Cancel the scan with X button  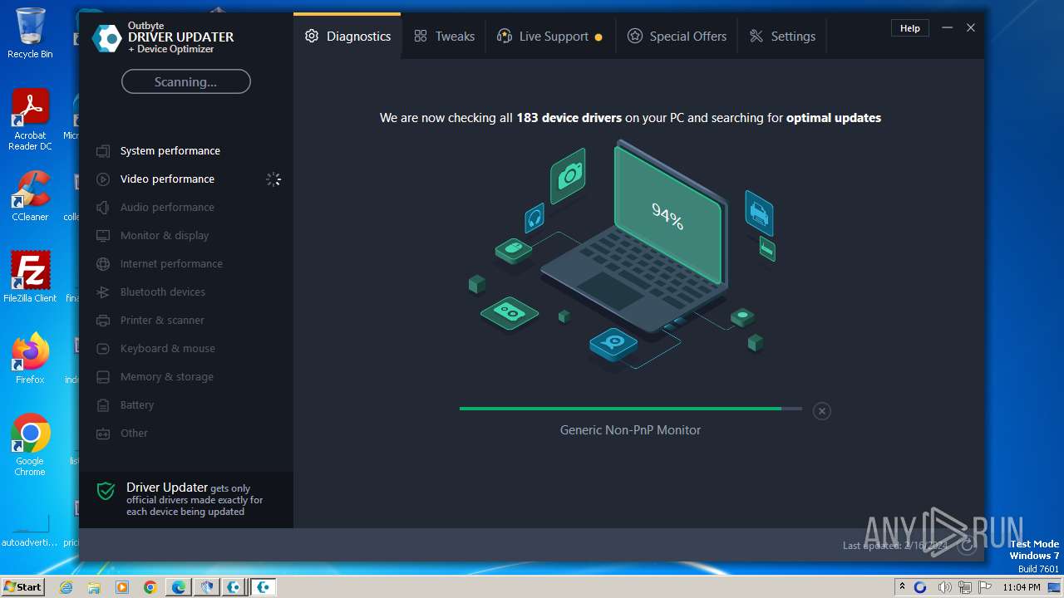(821, 411)
